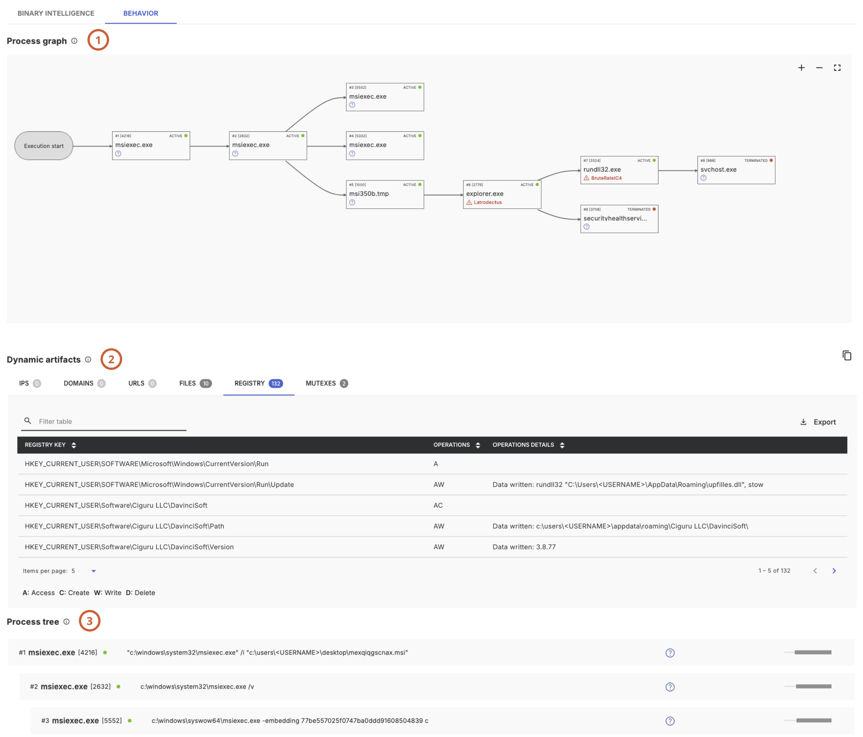Viewport: 863px width, 737px height.
Task: Click help icon on #1 msiexec.exe tree row
Action: 670,653
